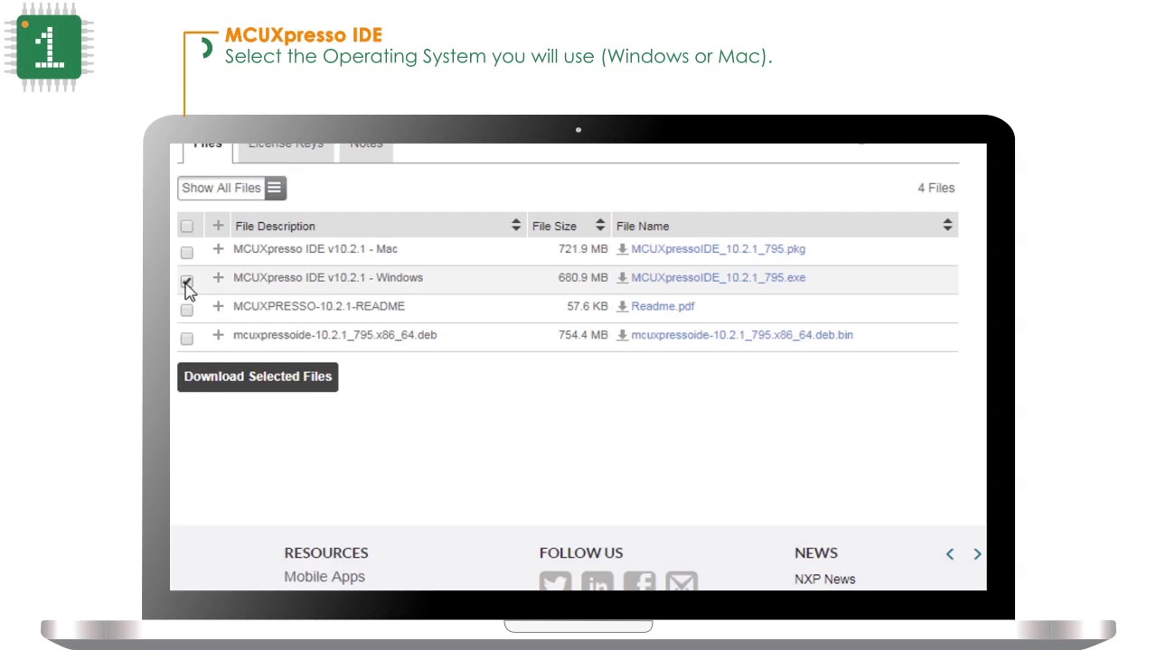Tick the MCUXPRESSO README checkbox
This screenshot has height=650, width=1157.
186,311
